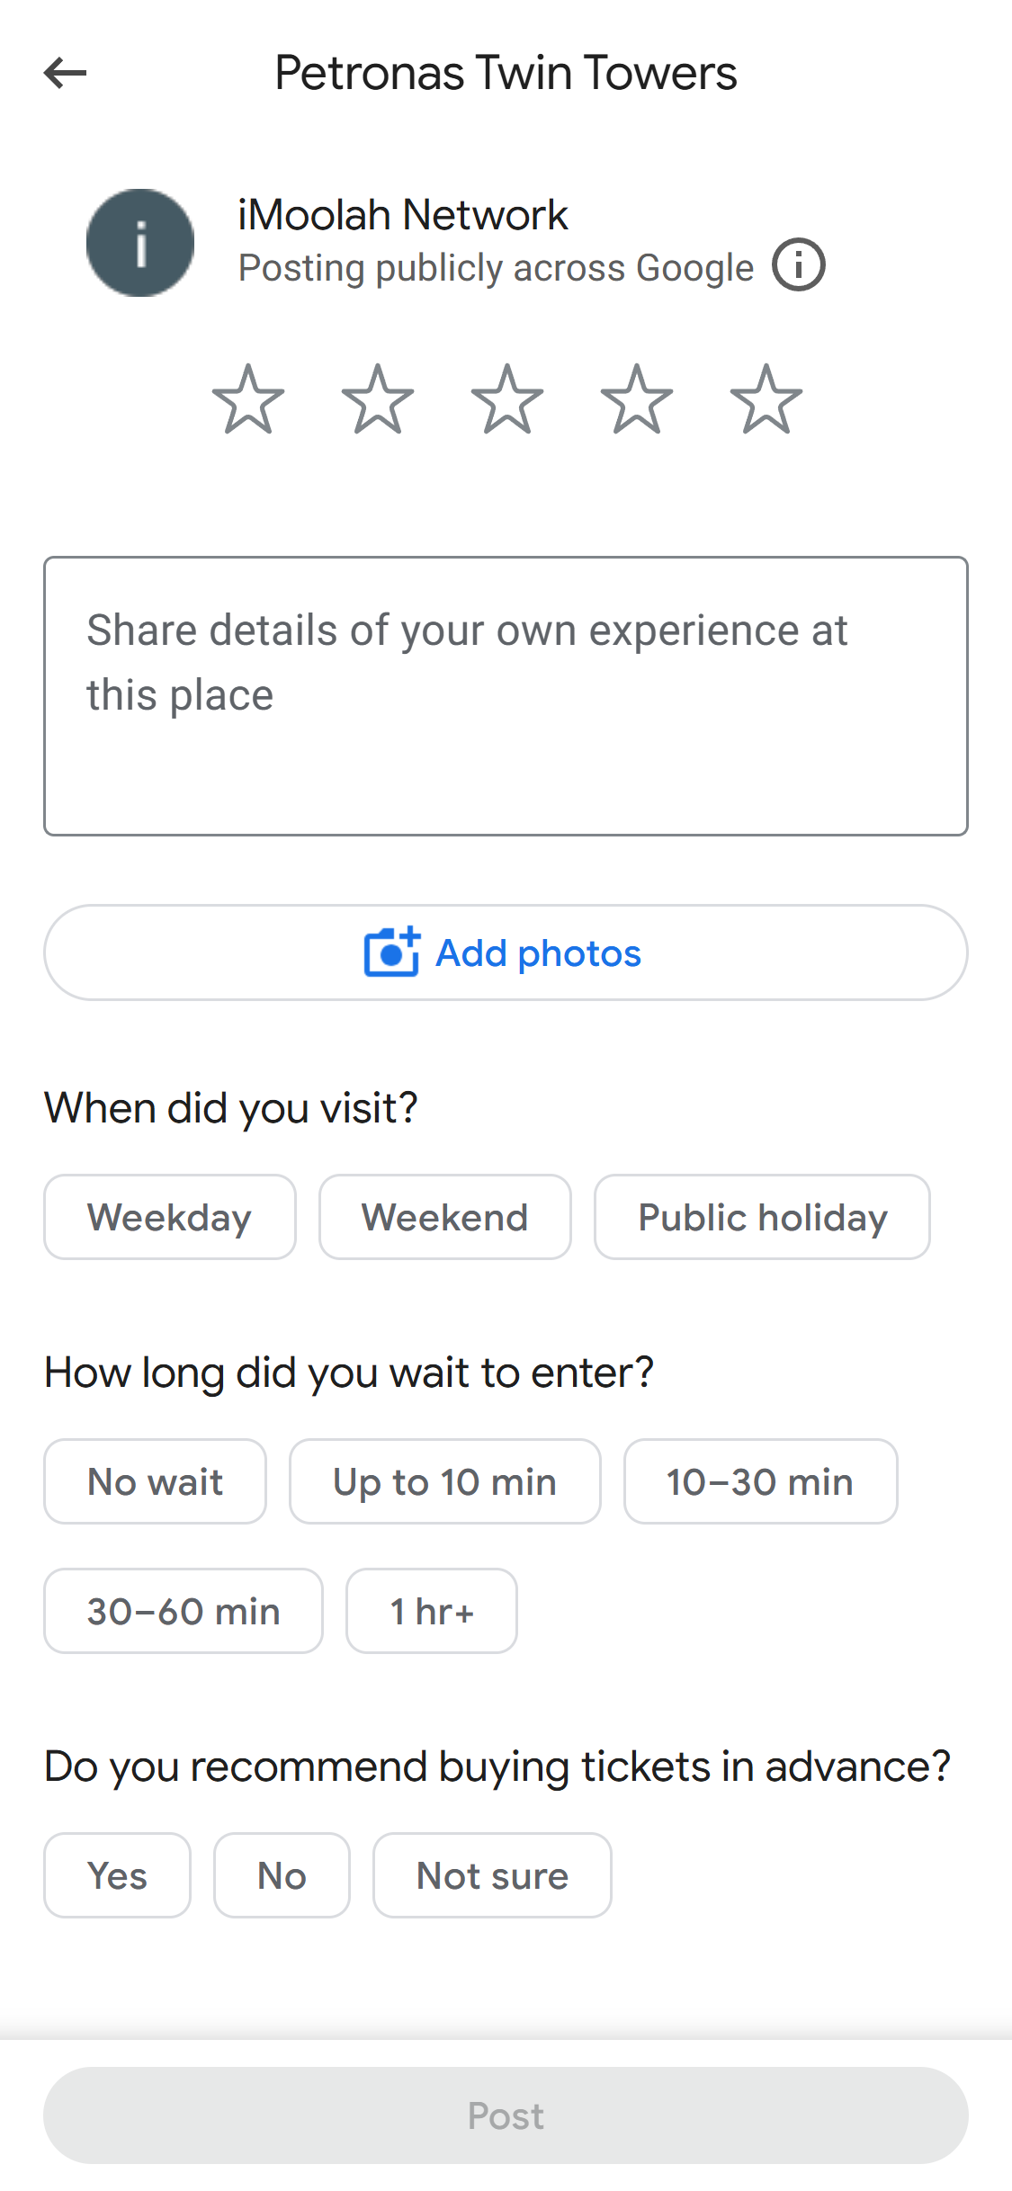
Task: Open the posting publicly info icon
Action: click(x=799, y=265)
